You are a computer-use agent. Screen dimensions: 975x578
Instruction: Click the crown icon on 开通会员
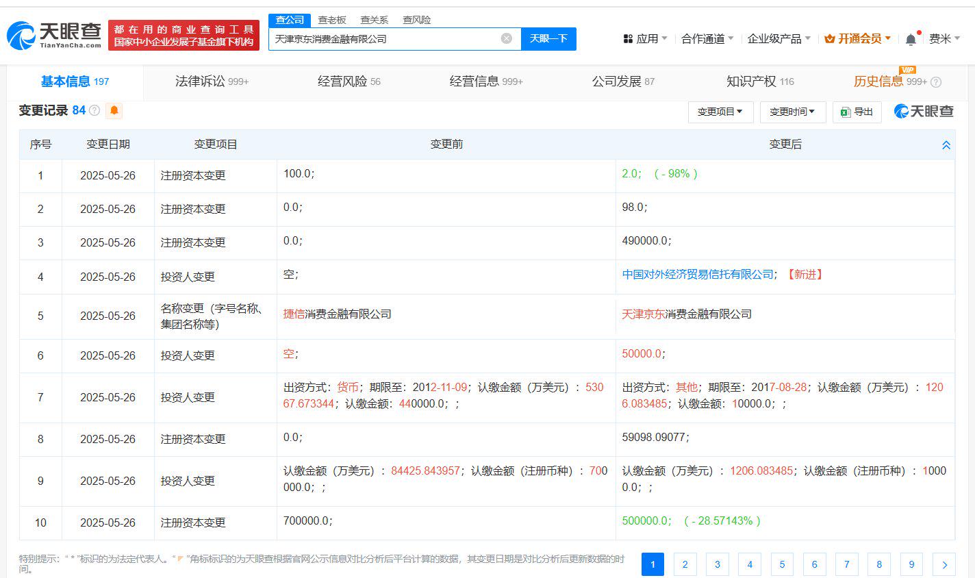coord(829,38)
